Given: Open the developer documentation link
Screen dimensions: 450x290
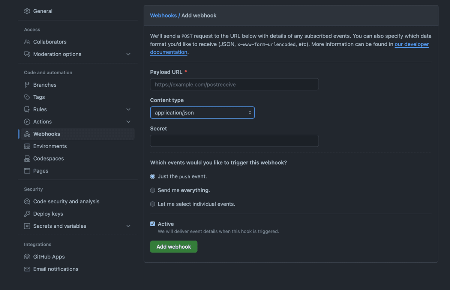Looking at the screenshot, I should click(x=412, y=44).
